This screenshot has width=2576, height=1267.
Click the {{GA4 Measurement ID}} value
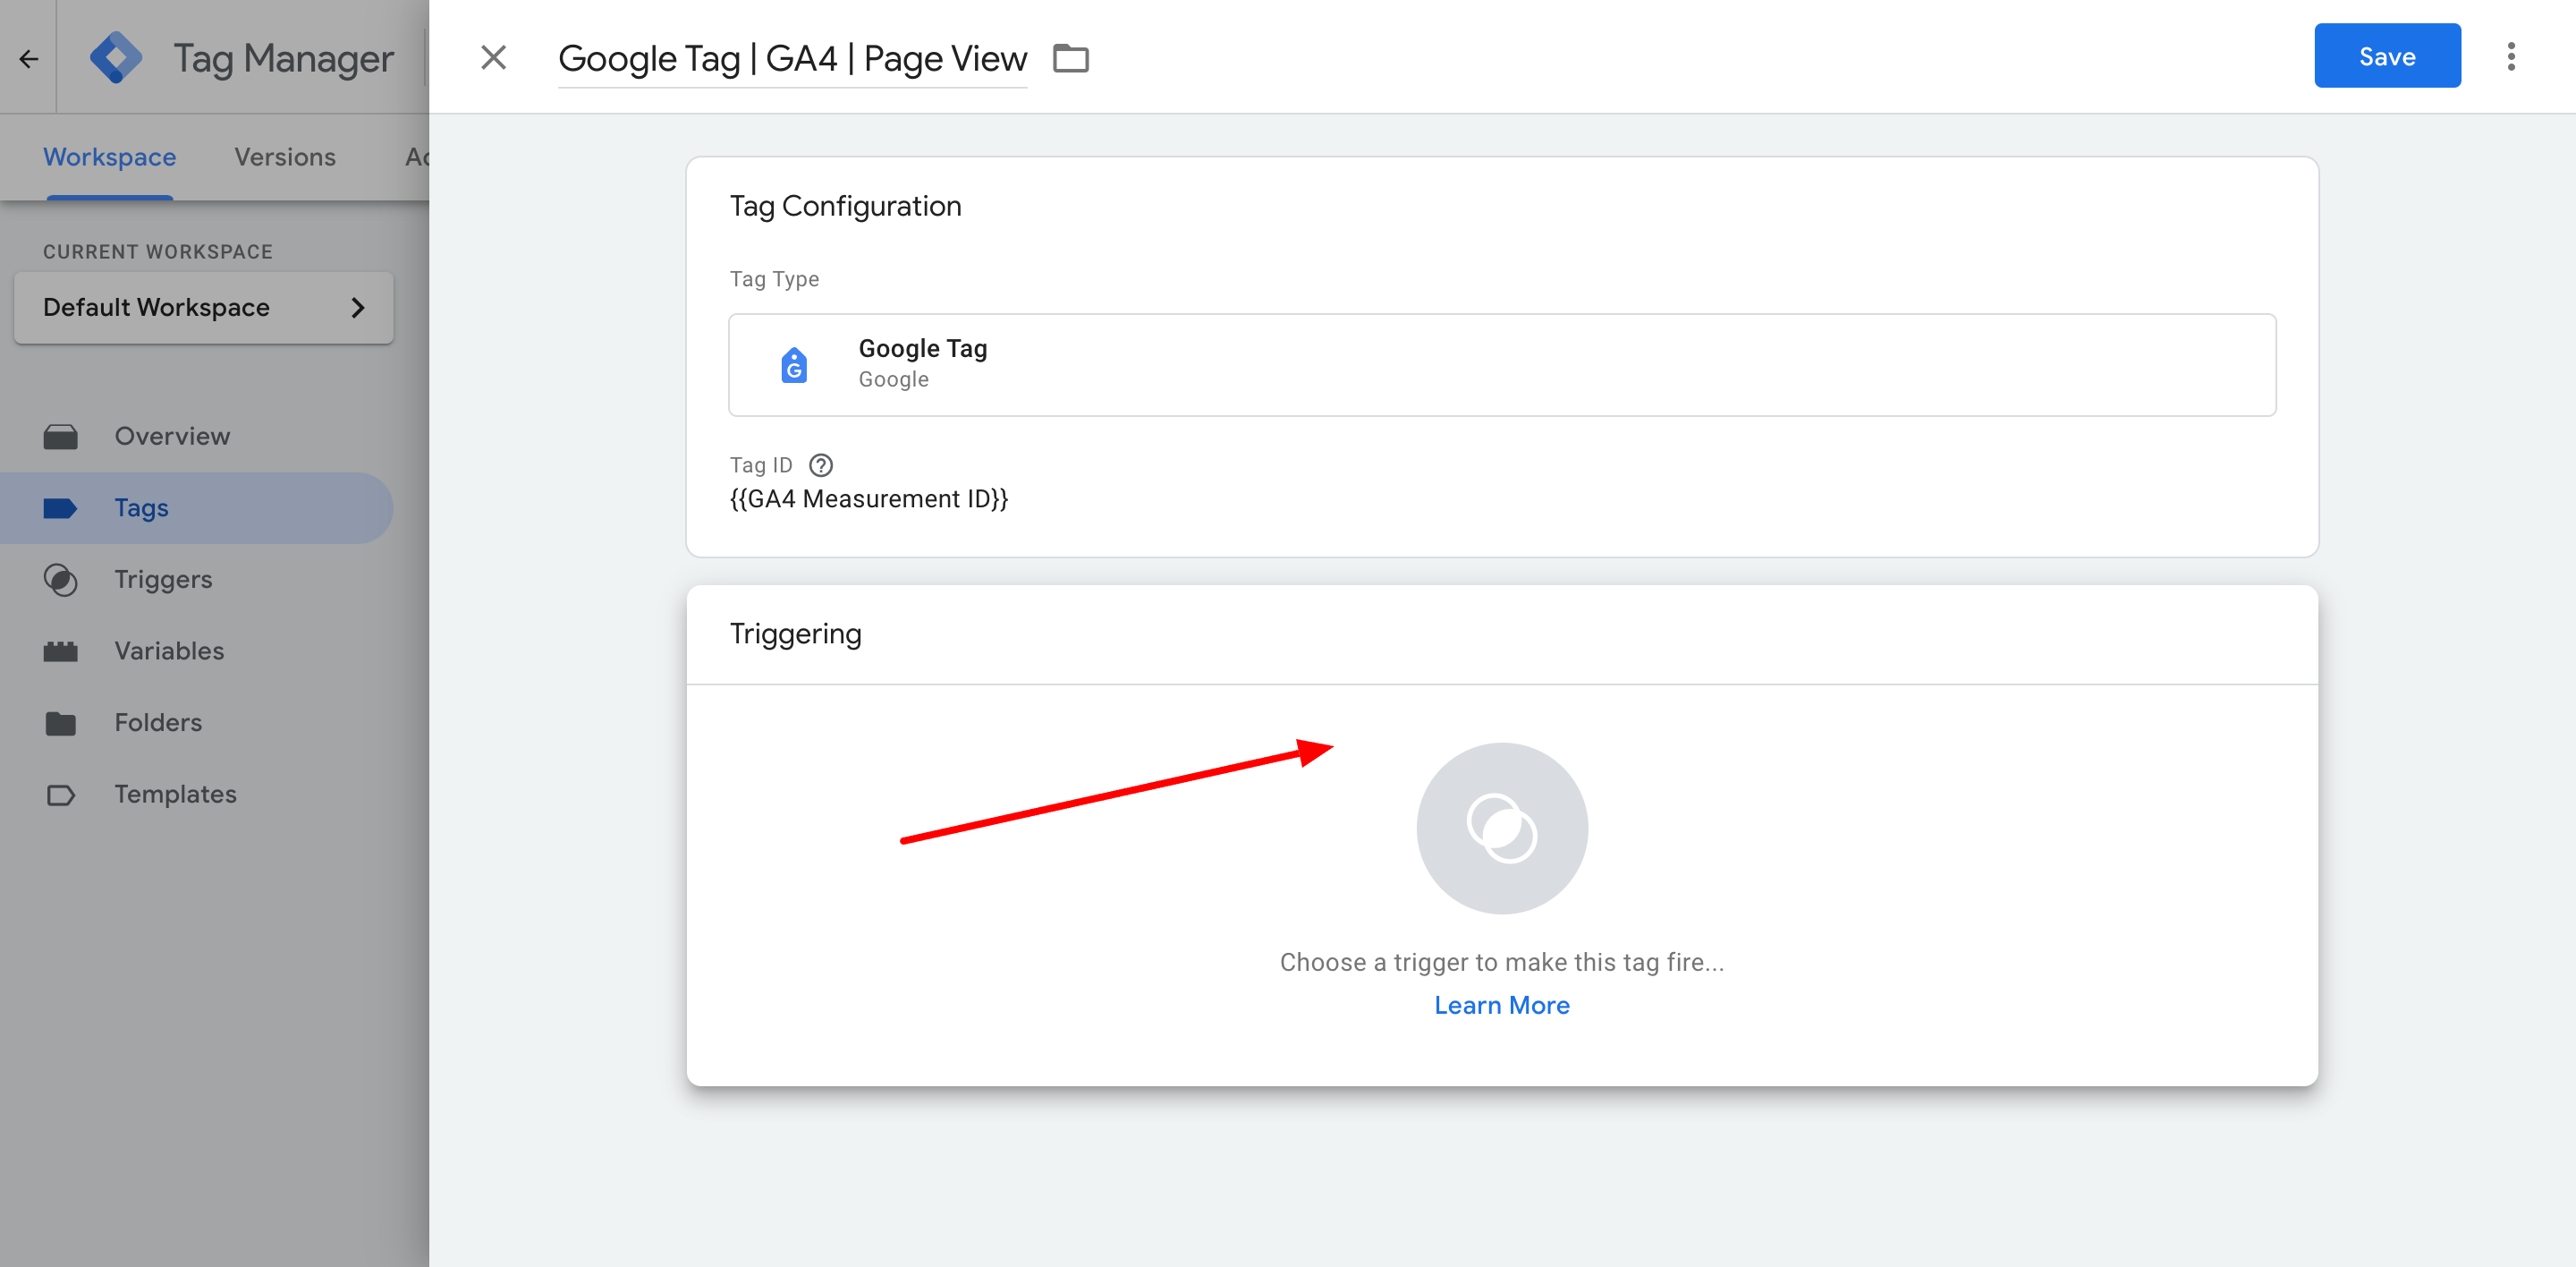(x=869, y=499)
